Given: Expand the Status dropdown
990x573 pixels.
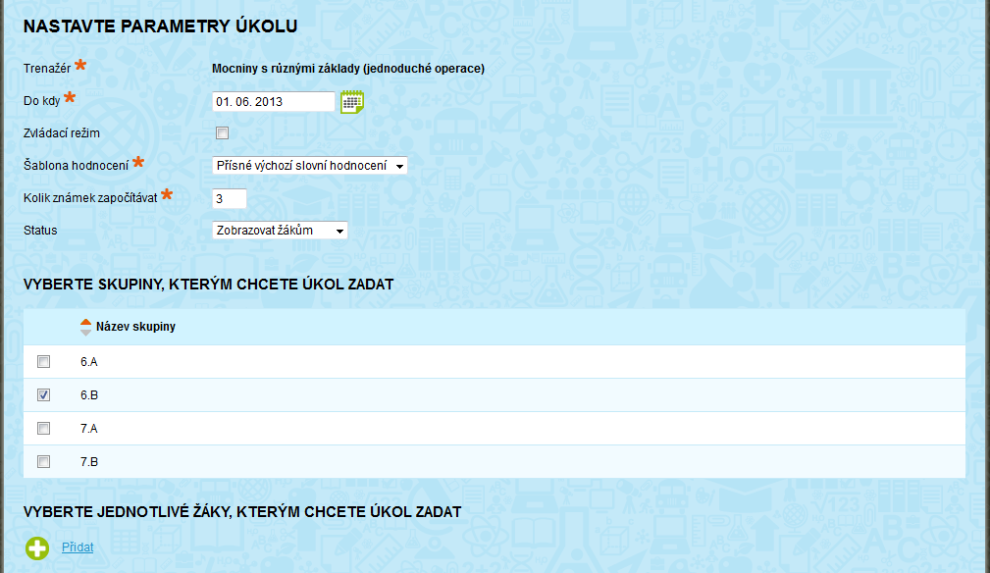Looking at the screenshot, I should point(281,231).
